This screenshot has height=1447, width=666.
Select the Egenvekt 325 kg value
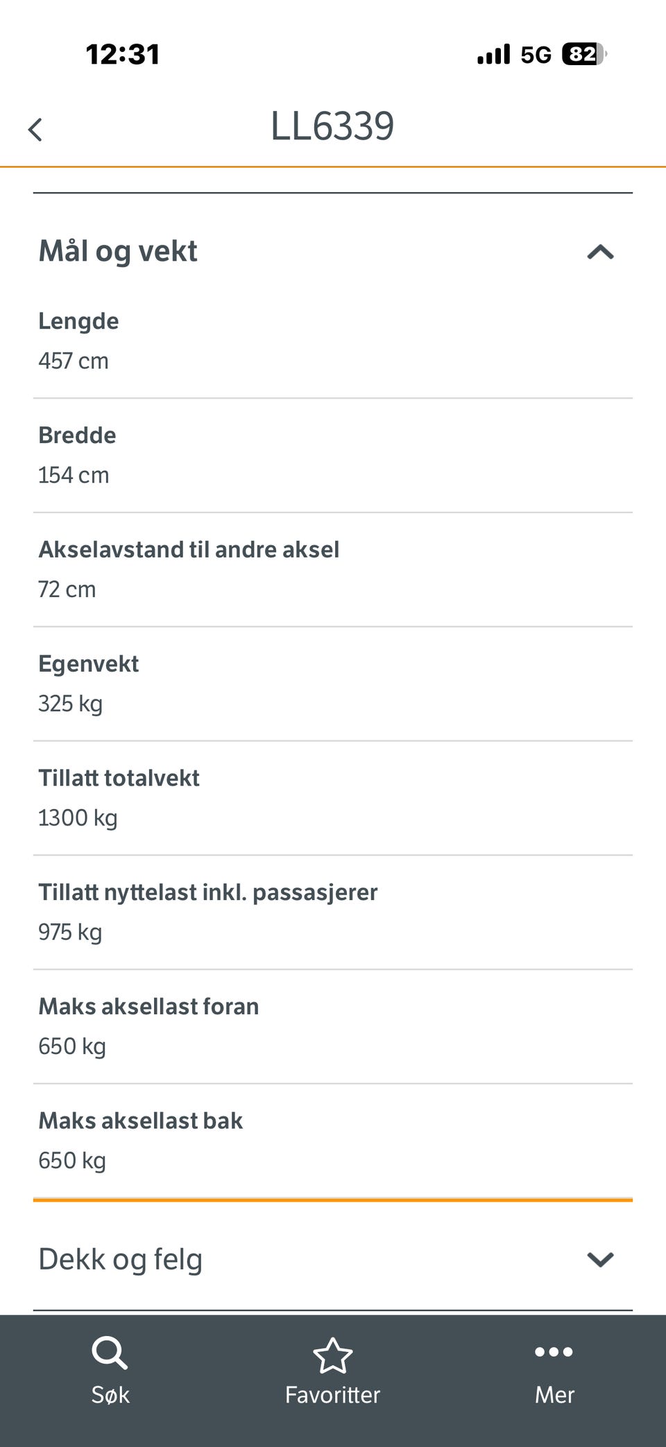tap(70, 704)
